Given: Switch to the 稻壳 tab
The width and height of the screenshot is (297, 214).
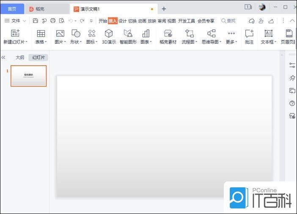Looking at the screenshot, I should click(47, 9).
